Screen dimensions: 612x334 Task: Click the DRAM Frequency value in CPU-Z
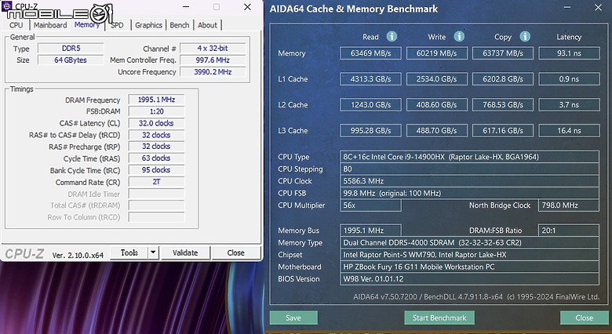point(156,100)
